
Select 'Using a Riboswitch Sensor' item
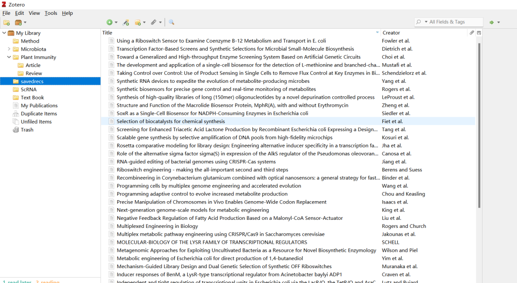221,41
